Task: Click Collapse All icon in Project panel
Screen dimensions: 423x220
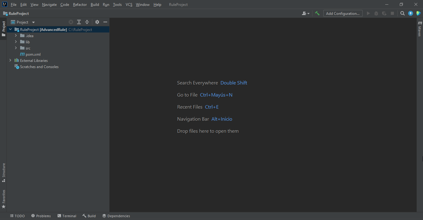Action: pyautogui.click(x=87, y=22)
